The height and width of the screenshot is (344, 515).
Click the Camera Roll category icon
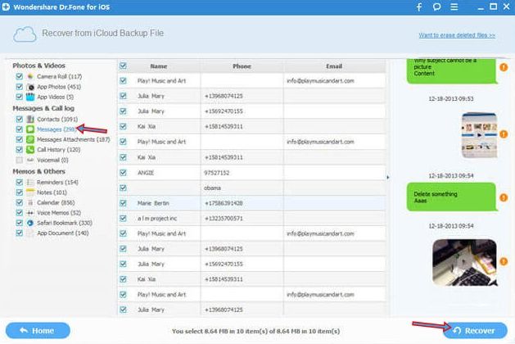tap(30, 76)
